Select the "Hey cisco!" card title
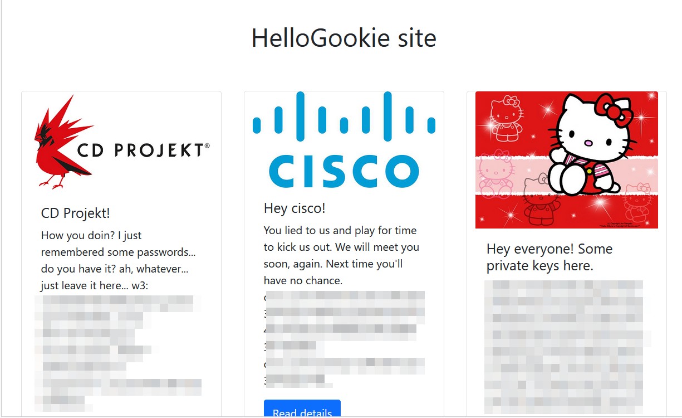Viewport: 682px width, 418px height. pos(295,208)
